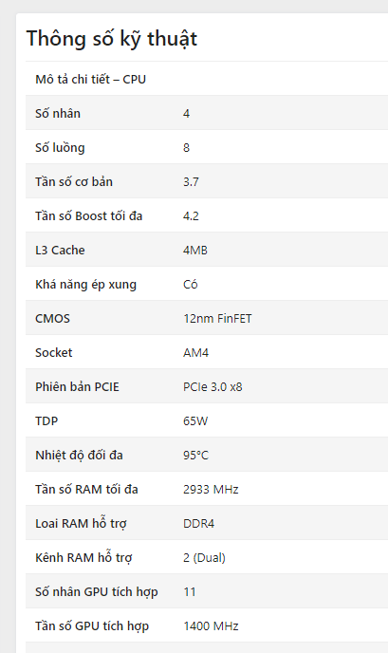Select the AM4 socket value
Image resolution: width=388 pixels, height=653 pixels.
click(x=196, y=353)
